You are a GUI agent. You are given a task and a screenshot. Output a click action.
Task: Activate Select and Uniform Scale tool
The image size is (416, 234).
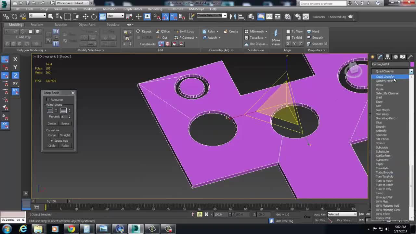pos(102,17)
